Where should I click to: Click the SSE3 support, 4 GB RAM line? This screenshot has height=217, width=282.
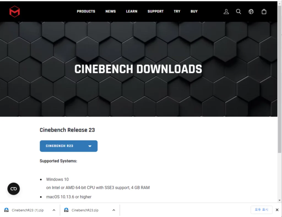tap(98, 188)
